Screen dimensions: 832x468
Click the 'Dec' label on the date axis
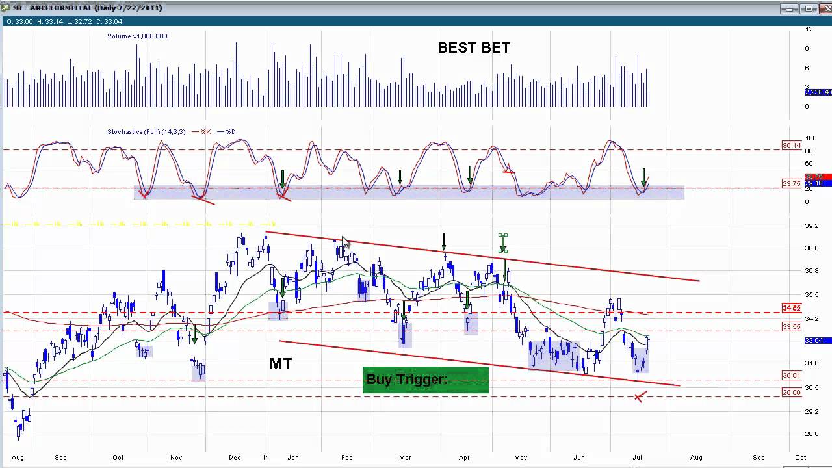tap(235, 458)
